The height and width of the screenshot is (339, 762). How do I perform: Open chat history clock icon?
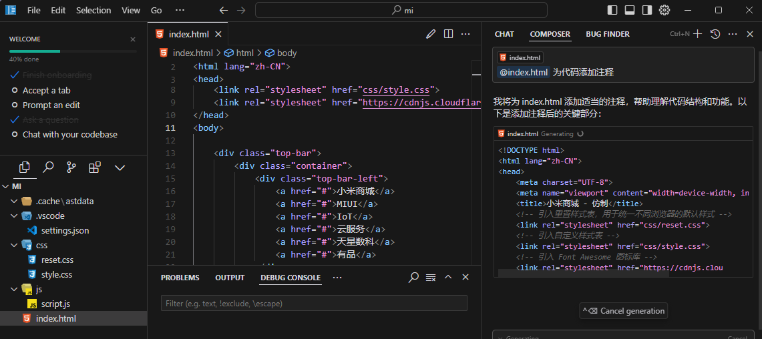coord(715,34)
